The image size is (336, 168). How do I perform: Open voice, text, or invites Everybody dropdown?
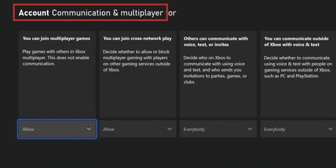218,129
